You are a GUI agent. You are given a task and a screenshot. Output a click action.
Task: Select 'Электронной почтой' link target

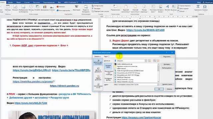coord(98,86)
